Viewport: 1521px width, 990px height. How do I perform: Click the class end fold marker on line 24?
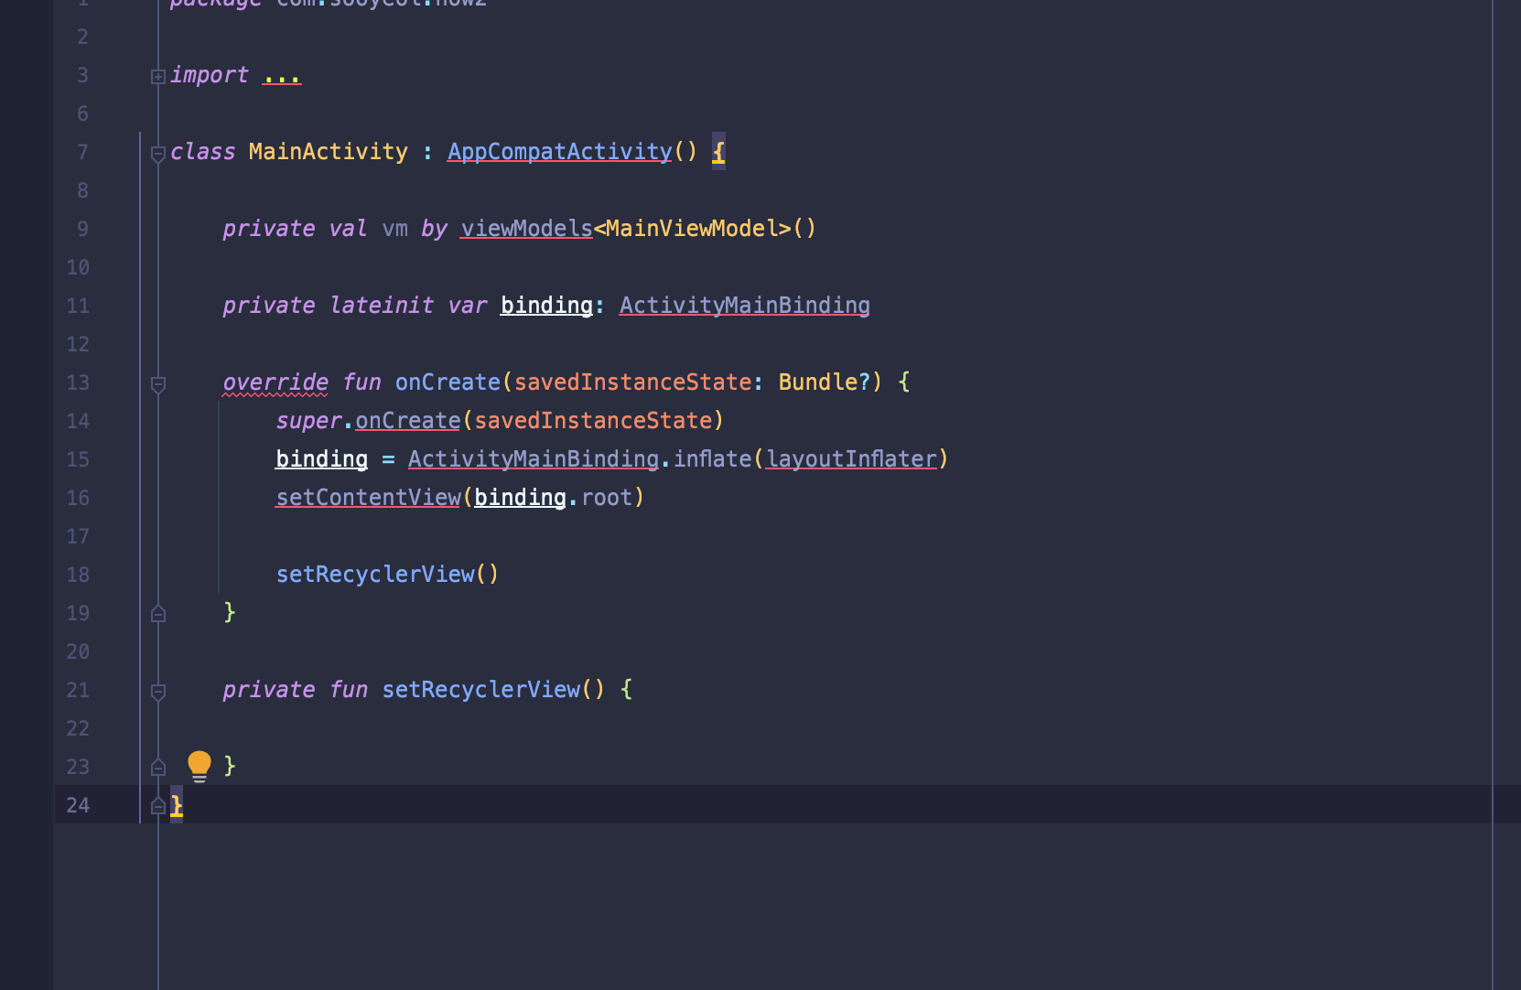(x=158, y=806)
